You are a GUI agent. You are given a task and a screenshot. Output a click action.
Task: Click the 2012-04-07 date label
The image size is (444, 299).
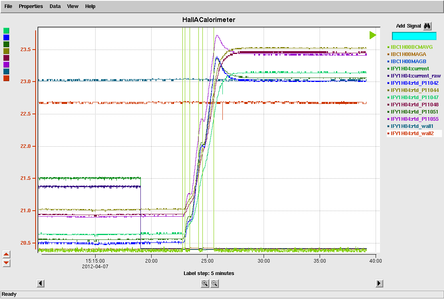95,267
